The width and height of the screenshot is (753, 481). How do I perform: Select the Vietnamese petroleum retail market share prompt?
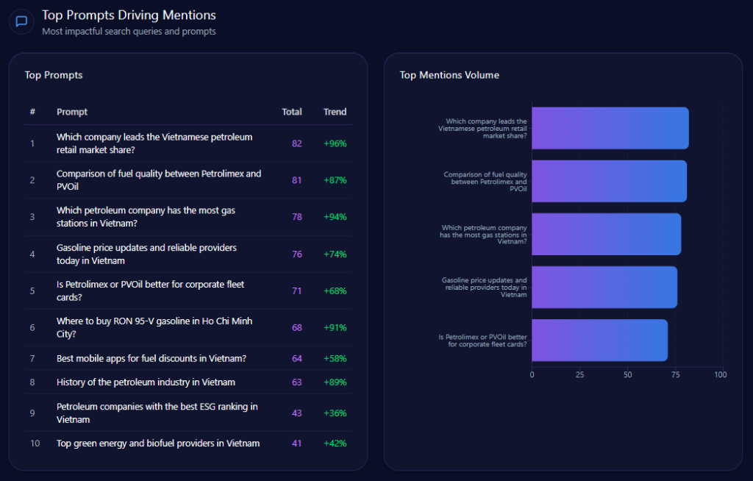pyautogui.click(x=154, y=143)
